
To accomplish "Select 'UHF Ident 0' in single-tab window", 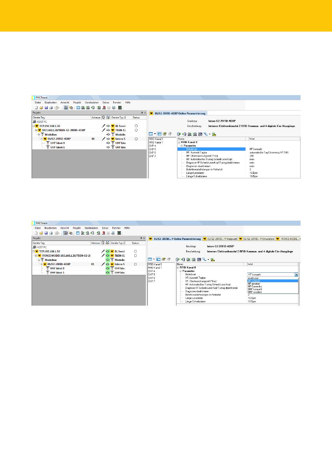I will [57, 143].
